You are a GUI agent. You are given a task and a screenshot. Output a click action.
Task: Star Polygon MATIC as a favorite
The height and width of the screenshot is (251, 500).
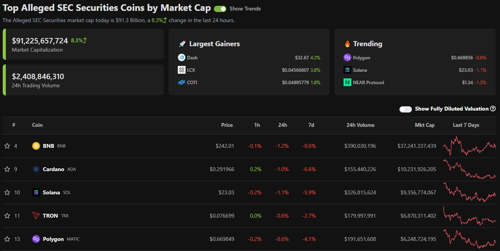pos(7,239)
